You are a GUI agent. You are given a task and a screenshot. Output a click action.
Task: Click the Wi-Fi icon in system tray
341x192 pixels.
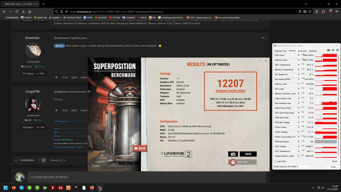click(319, 188)
